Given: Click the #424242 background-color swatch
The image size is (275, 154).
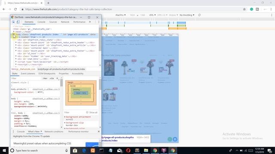Looking at the screenshot, I should click(x=37, y=107).
